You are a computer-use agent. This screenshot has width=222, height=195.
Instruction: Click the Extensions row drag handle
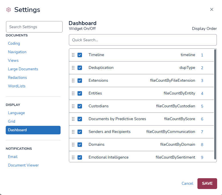[73, 81]
